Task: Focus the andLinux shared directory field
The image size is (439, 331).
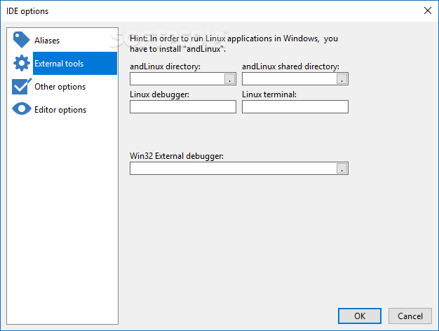Action: [x=290, y=79]
